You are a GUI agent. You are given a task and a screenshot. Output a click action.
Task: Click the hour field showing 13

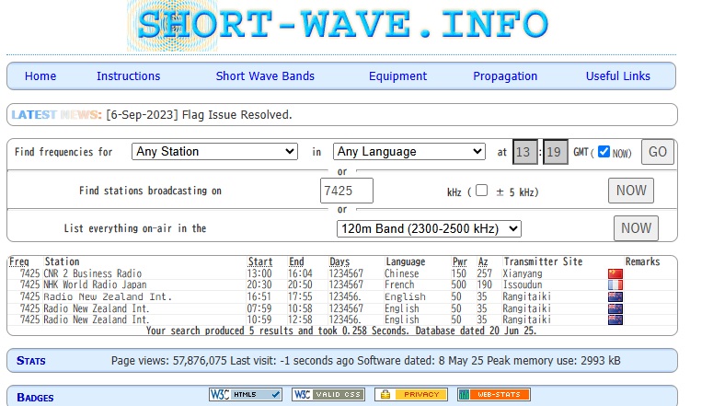pos(525,152)
